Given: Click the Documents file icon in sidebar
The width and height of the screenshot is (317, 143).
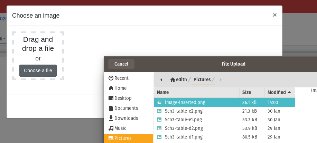Looking at the screenshot, I should 111,108.
